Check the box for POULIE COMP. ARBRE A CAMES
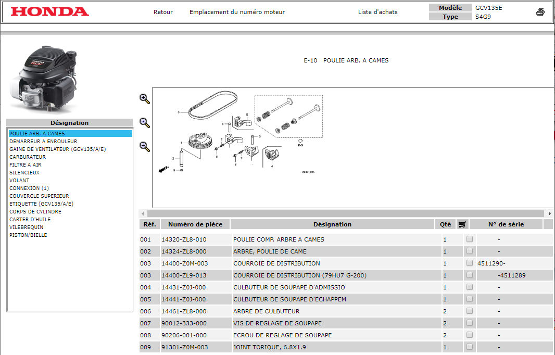555x355 pixels. [470, 239]
